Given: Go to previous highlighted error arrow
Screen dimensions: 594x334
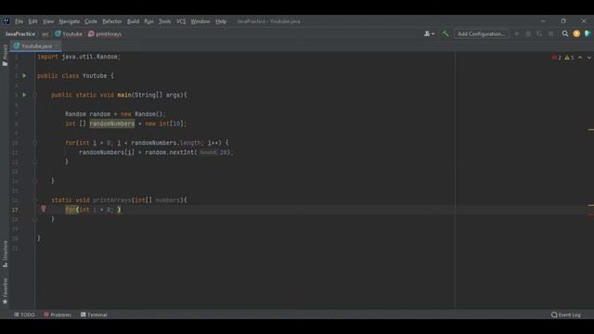Looking at the screenshot, I should point(580,58).
